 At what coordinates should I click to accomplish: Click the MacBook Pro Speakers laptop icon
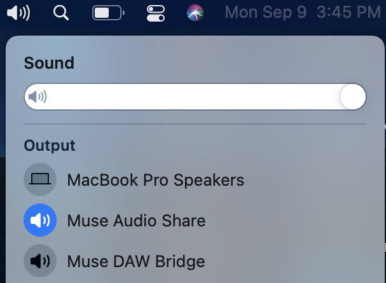click(x=40, y=179)
